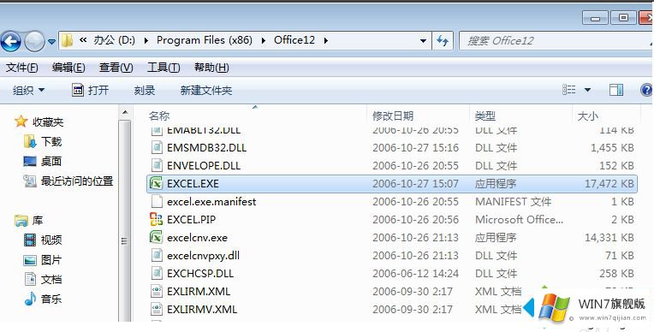Click the EXCHCSP.DLL file name
Screen dimensions: 654x332
pos(200,274)
